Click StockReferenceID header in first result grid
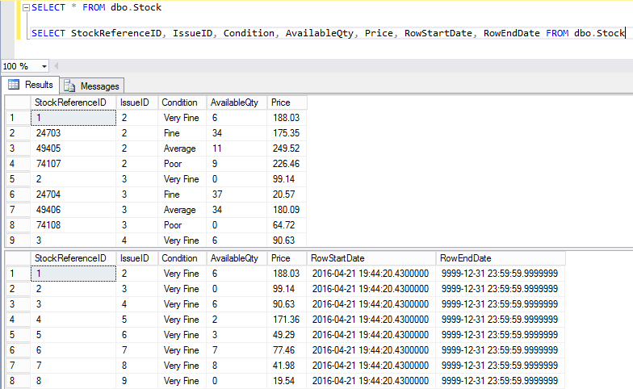 click(x=73, y=102)
